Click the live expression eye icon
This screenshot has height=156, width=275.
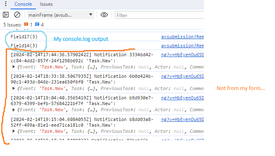coord(104,15)
